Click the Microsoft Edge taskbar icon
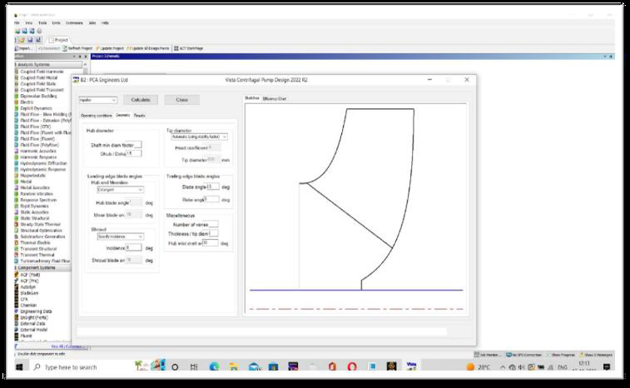This screenshot has width=630, height=388. click(x=214, y=366)
